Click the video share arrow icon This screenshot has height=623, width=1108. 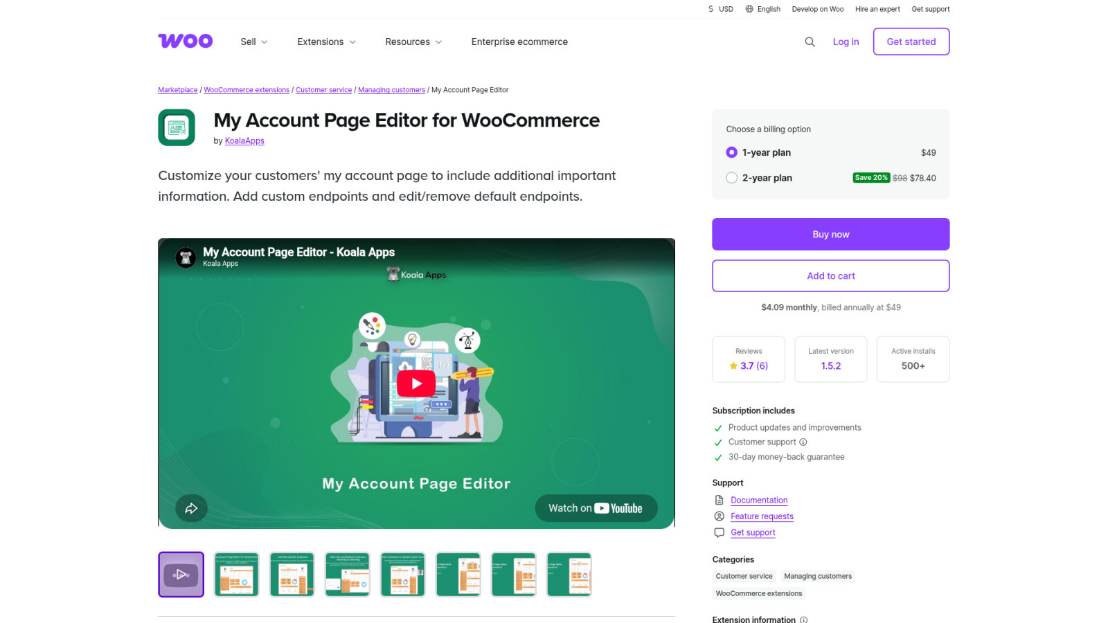click(191, 508)
